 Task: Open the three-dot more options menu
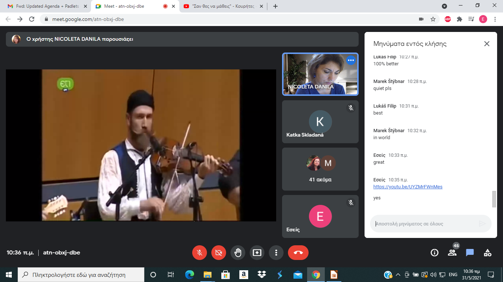[276, 253]
